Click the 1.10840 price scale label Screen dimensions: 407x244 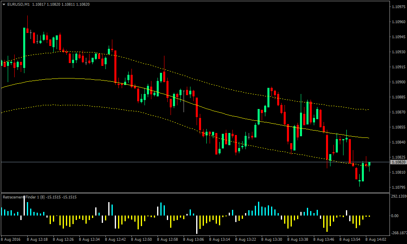coord(398,142)
